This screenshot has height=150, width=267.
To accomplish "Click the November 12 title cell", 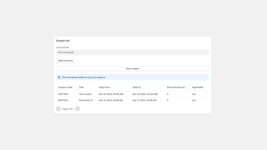I will pyautogui.click(x=86, y=100).
